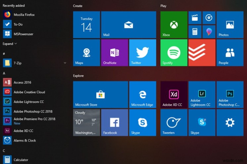Open Adobe Photoshop tile
The image size is (247, 164).
pyautogui.click(x=230, y=94)
